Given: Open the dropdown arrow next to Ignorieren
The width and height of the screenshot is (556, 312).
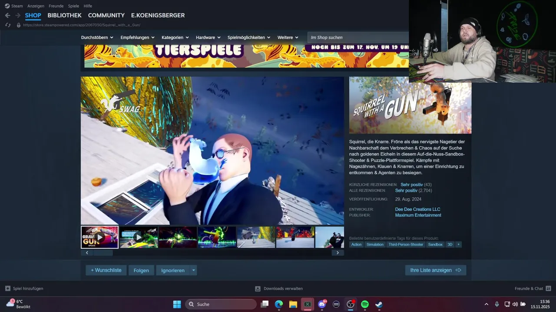Looking at the screenshot, I should [x=194, y=270].
